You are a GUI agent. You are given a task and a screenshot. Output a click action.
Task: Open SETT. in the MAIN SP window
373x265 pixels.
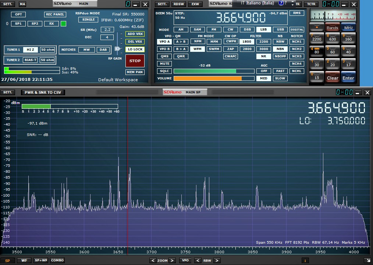coord(8,92)
